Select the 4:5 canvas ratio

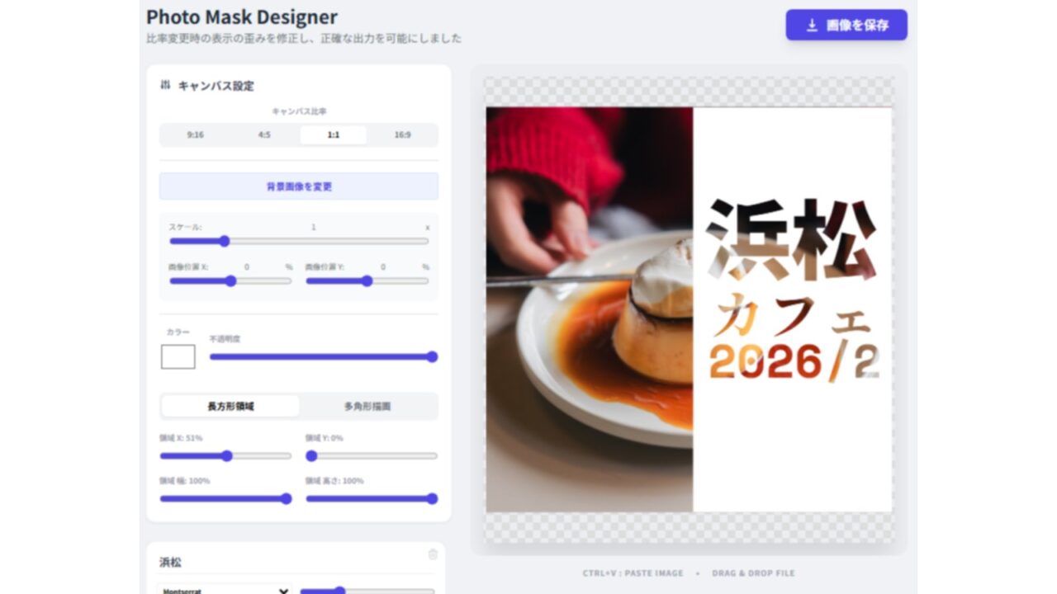point(264,135)
